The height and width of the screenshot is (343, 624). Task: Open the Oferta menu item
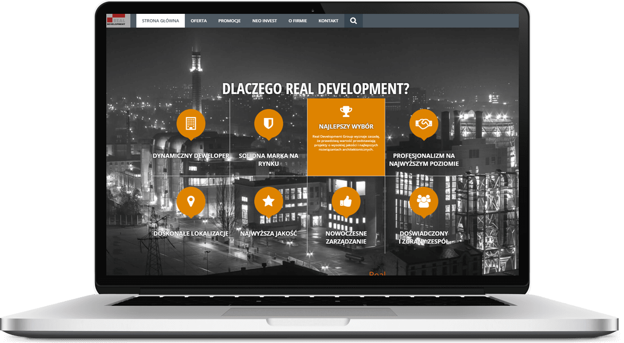(x=199, y=21)
